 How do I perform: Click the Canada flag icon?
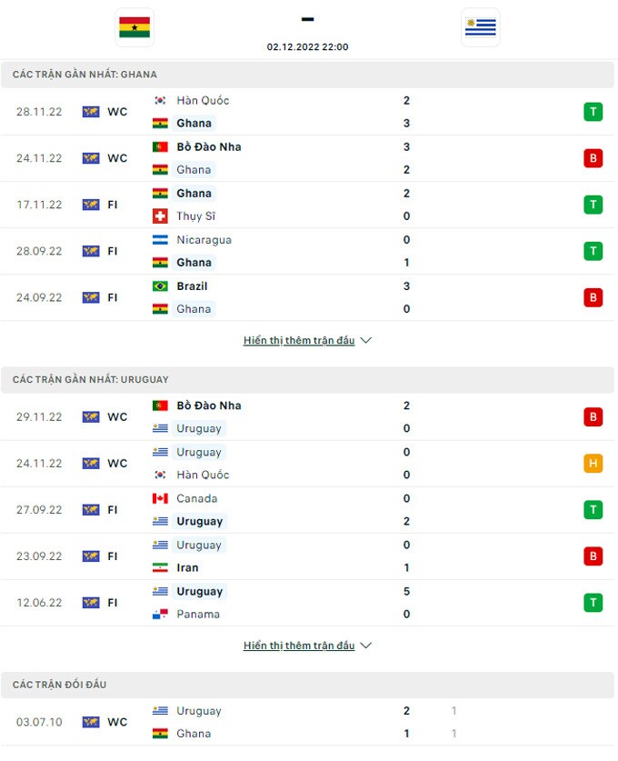point(160,498)
